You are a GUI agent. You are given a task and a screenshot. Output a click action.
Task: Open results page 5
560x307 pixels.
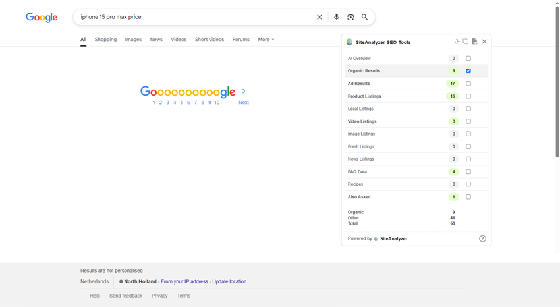pyautogui.click(x=181, y=103)
